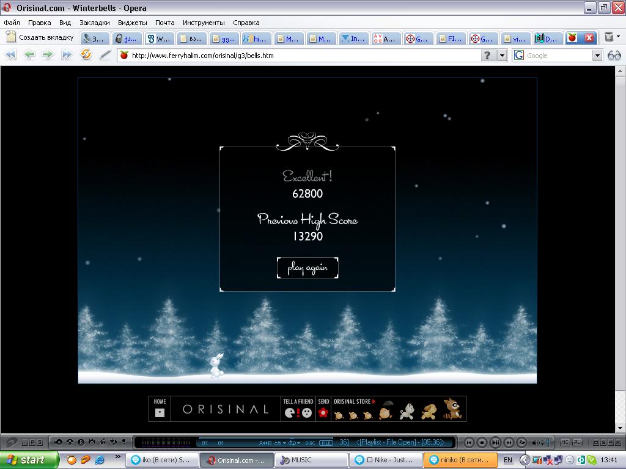
Task: Expand hidden system tray icons
Action: (x=524, y=460)
